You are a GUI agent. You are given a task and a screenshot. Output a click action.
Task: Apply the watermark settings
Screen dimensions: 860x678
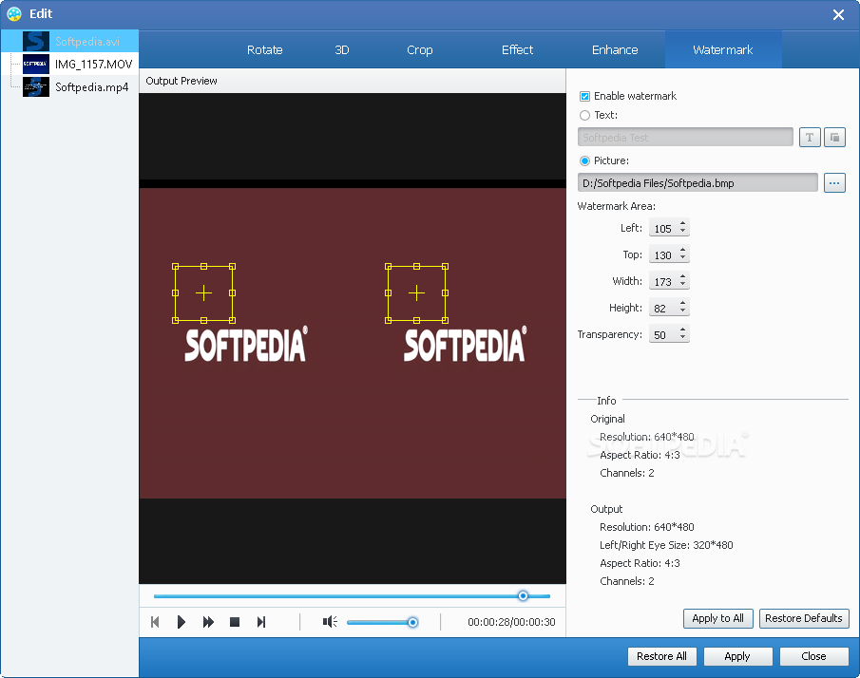tap(737, 656)
